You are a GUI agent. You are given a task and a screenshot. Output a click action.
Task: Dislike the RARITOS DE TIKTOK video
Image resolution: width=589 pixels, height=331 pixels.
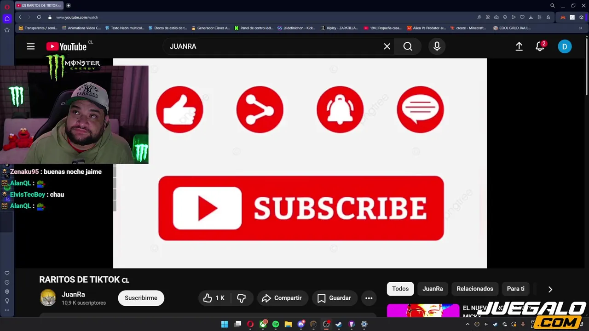(x=241, y=298)
